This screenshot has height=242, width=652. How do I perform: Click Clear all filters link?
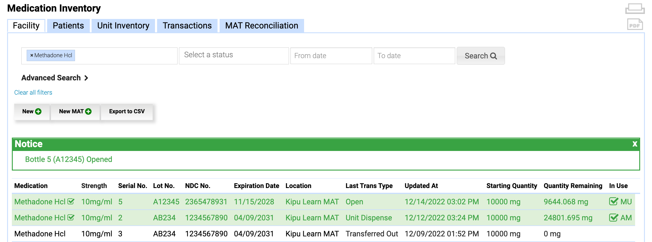point(33,93)
